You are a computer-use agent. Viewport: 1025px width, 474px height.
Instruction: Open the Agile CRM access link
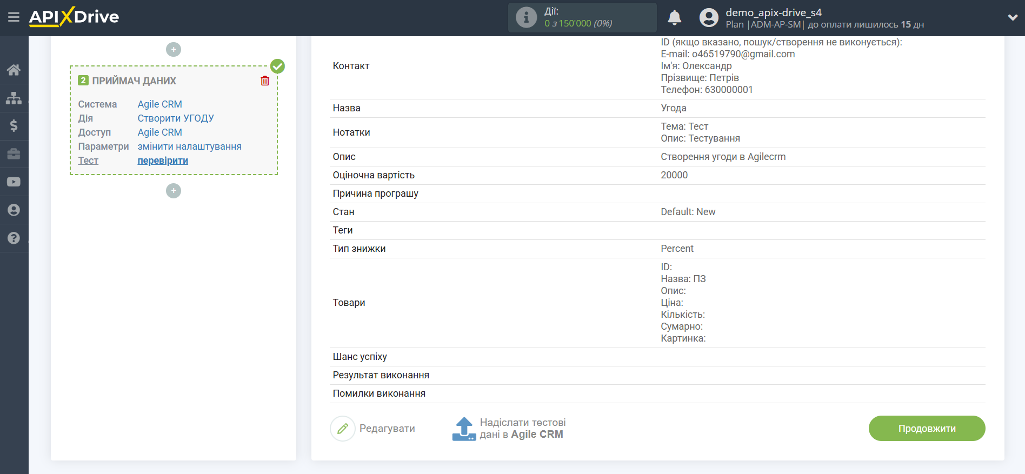[x=159, y=132]
